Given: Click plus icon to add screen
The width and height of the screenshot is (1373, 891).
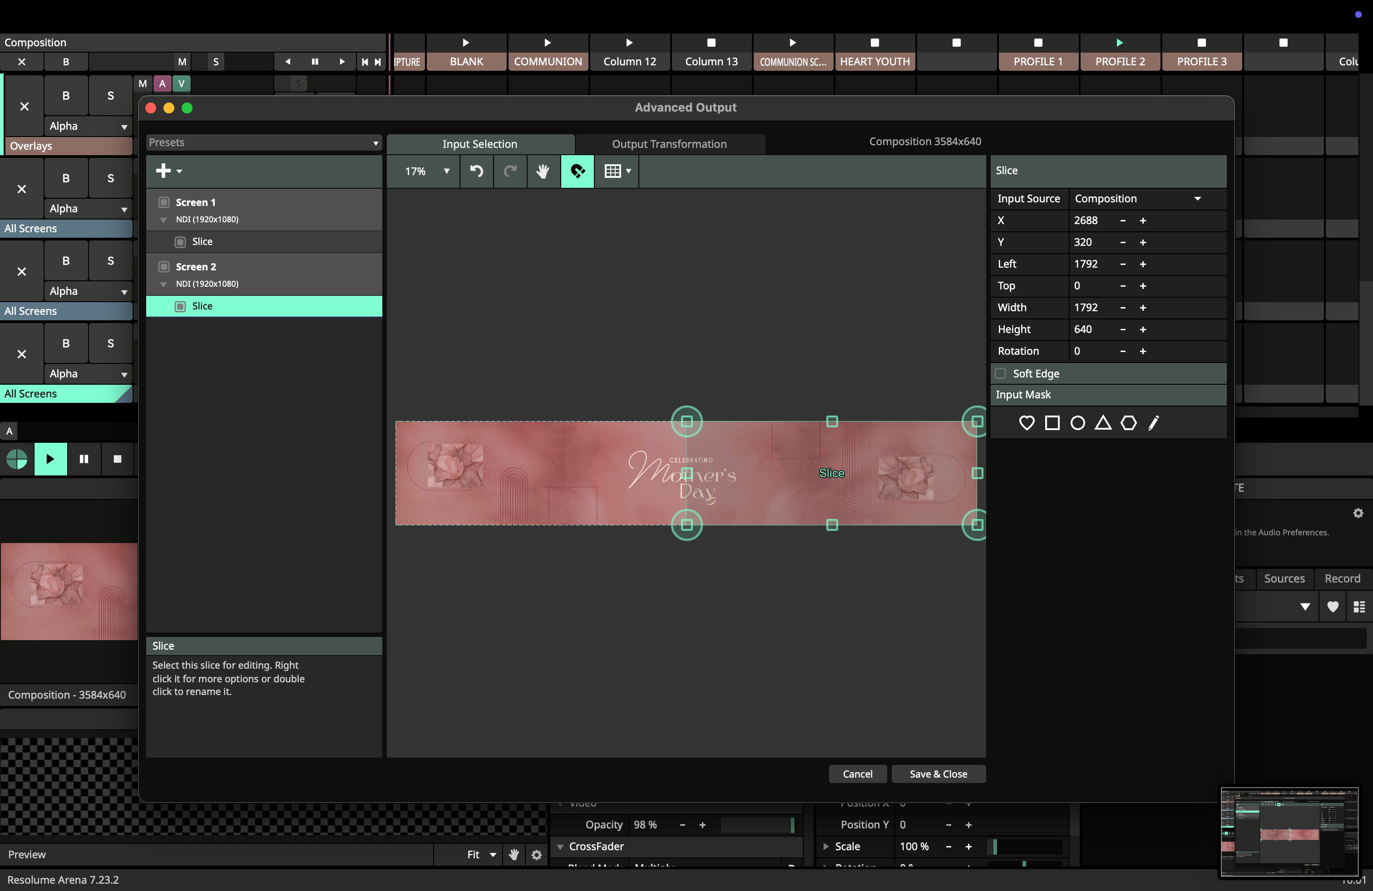Looking at the screenshot, I should (x=164, y=171).
